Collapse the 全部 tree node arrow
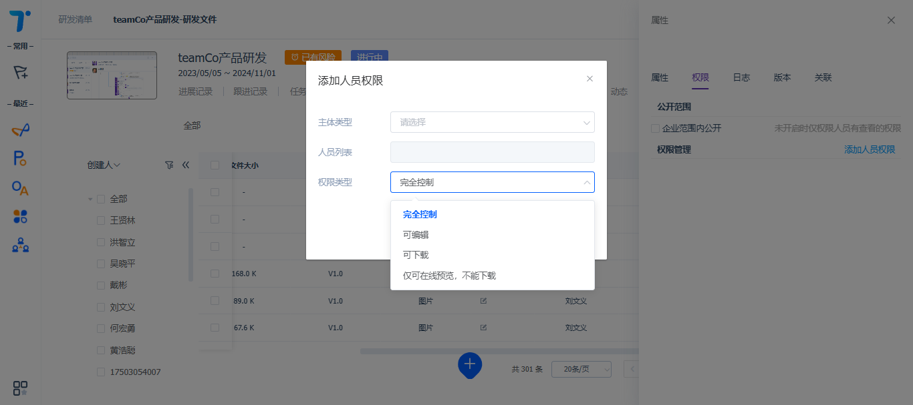 [x=90, y=199]
